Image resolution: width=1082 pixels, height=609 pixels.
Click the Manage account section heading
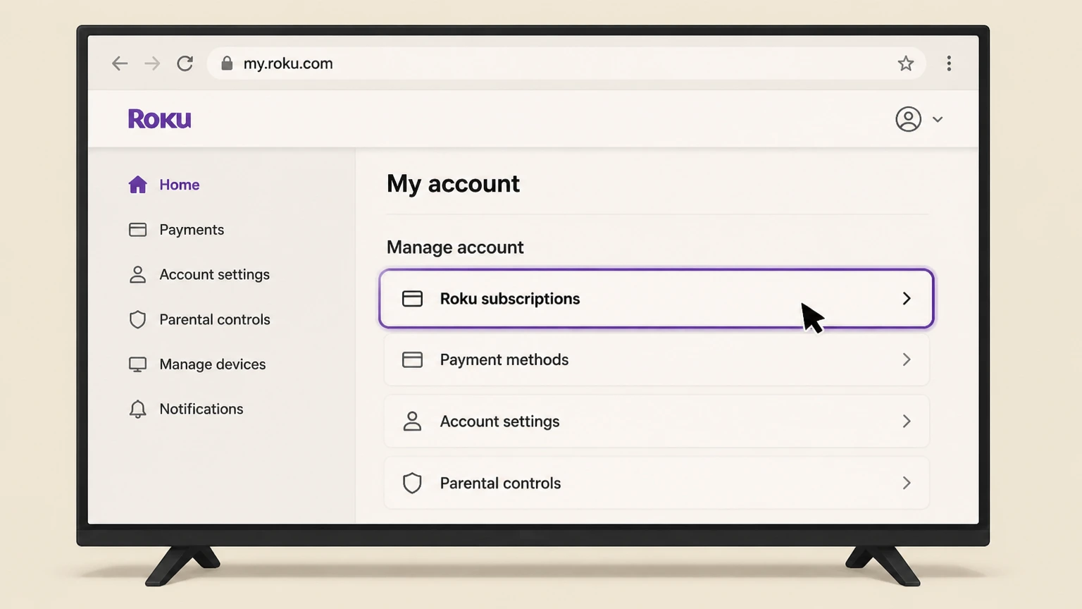(x=455, y=247)
